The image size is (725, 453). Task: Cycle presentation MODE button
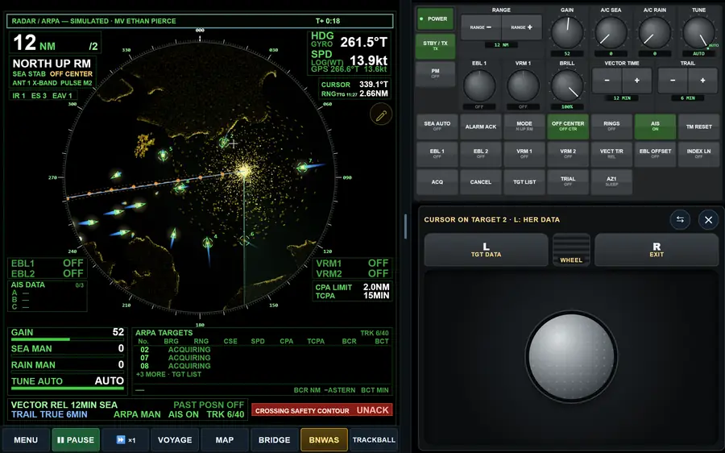tap(524, 127)
